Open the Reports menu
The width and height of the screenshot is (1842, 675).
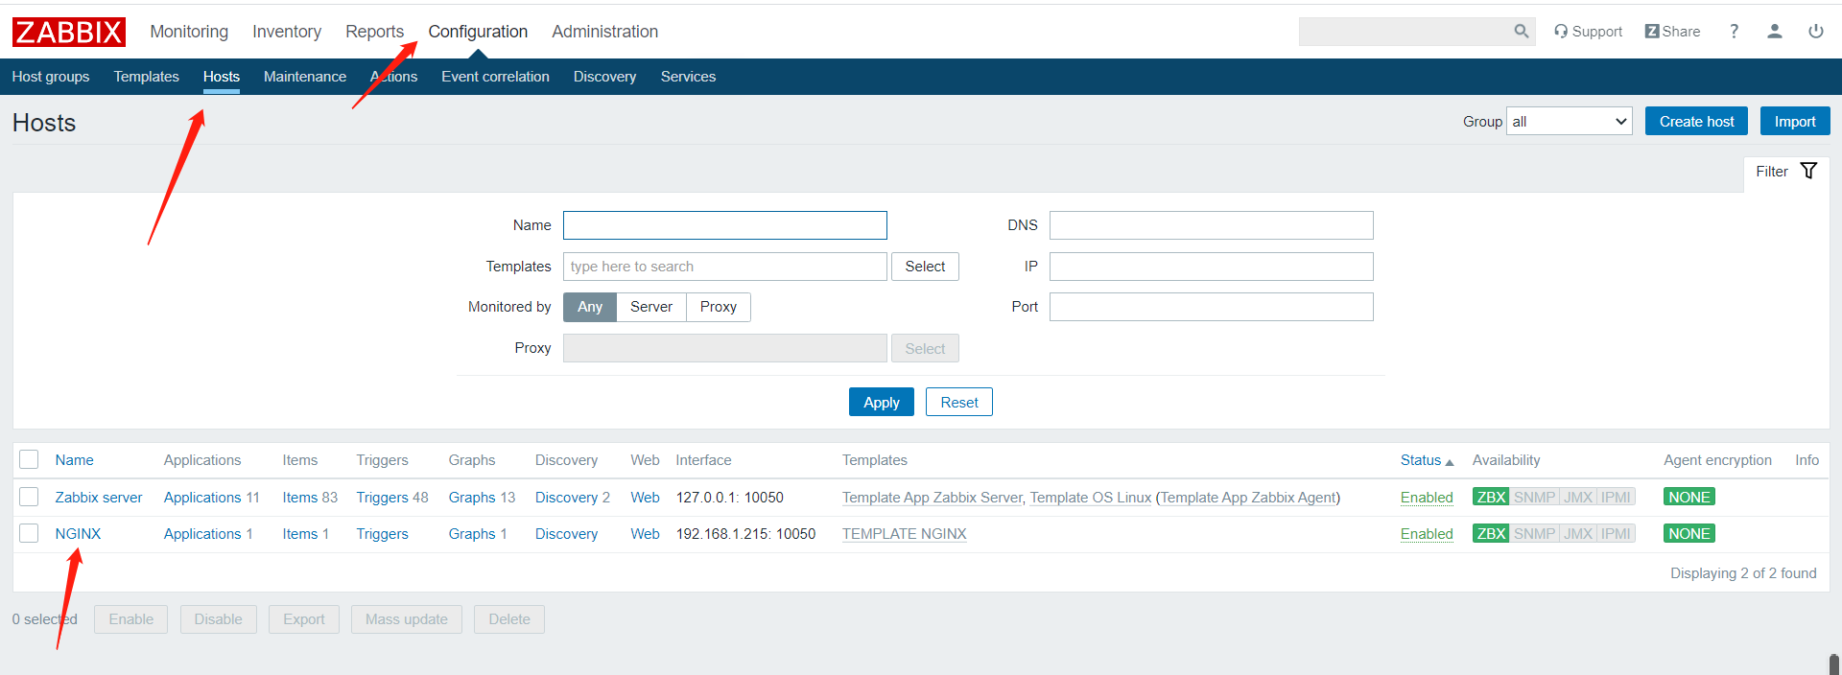tap(374, 32)
